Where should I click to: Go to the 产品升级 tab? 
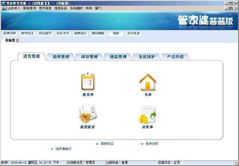pyautogui.click(x=175, y=57)
